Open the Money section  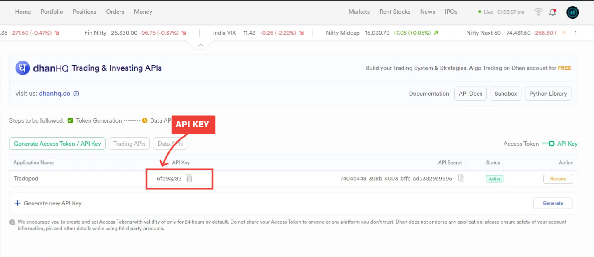(143, 12)
